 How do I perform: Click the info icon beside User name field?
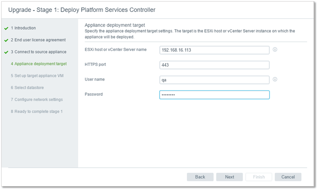275,80
